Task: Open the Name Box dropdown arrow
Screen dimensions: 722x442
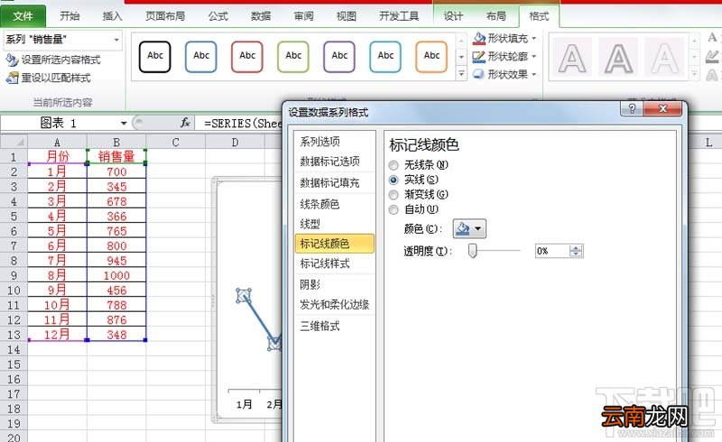Action: point(124,123)
